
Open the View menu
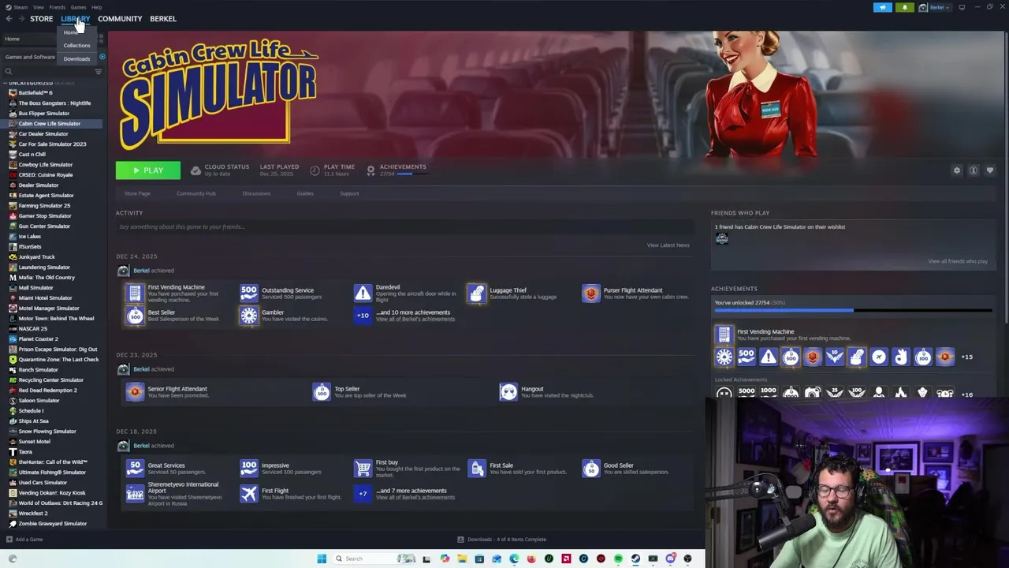pos(38,7)
